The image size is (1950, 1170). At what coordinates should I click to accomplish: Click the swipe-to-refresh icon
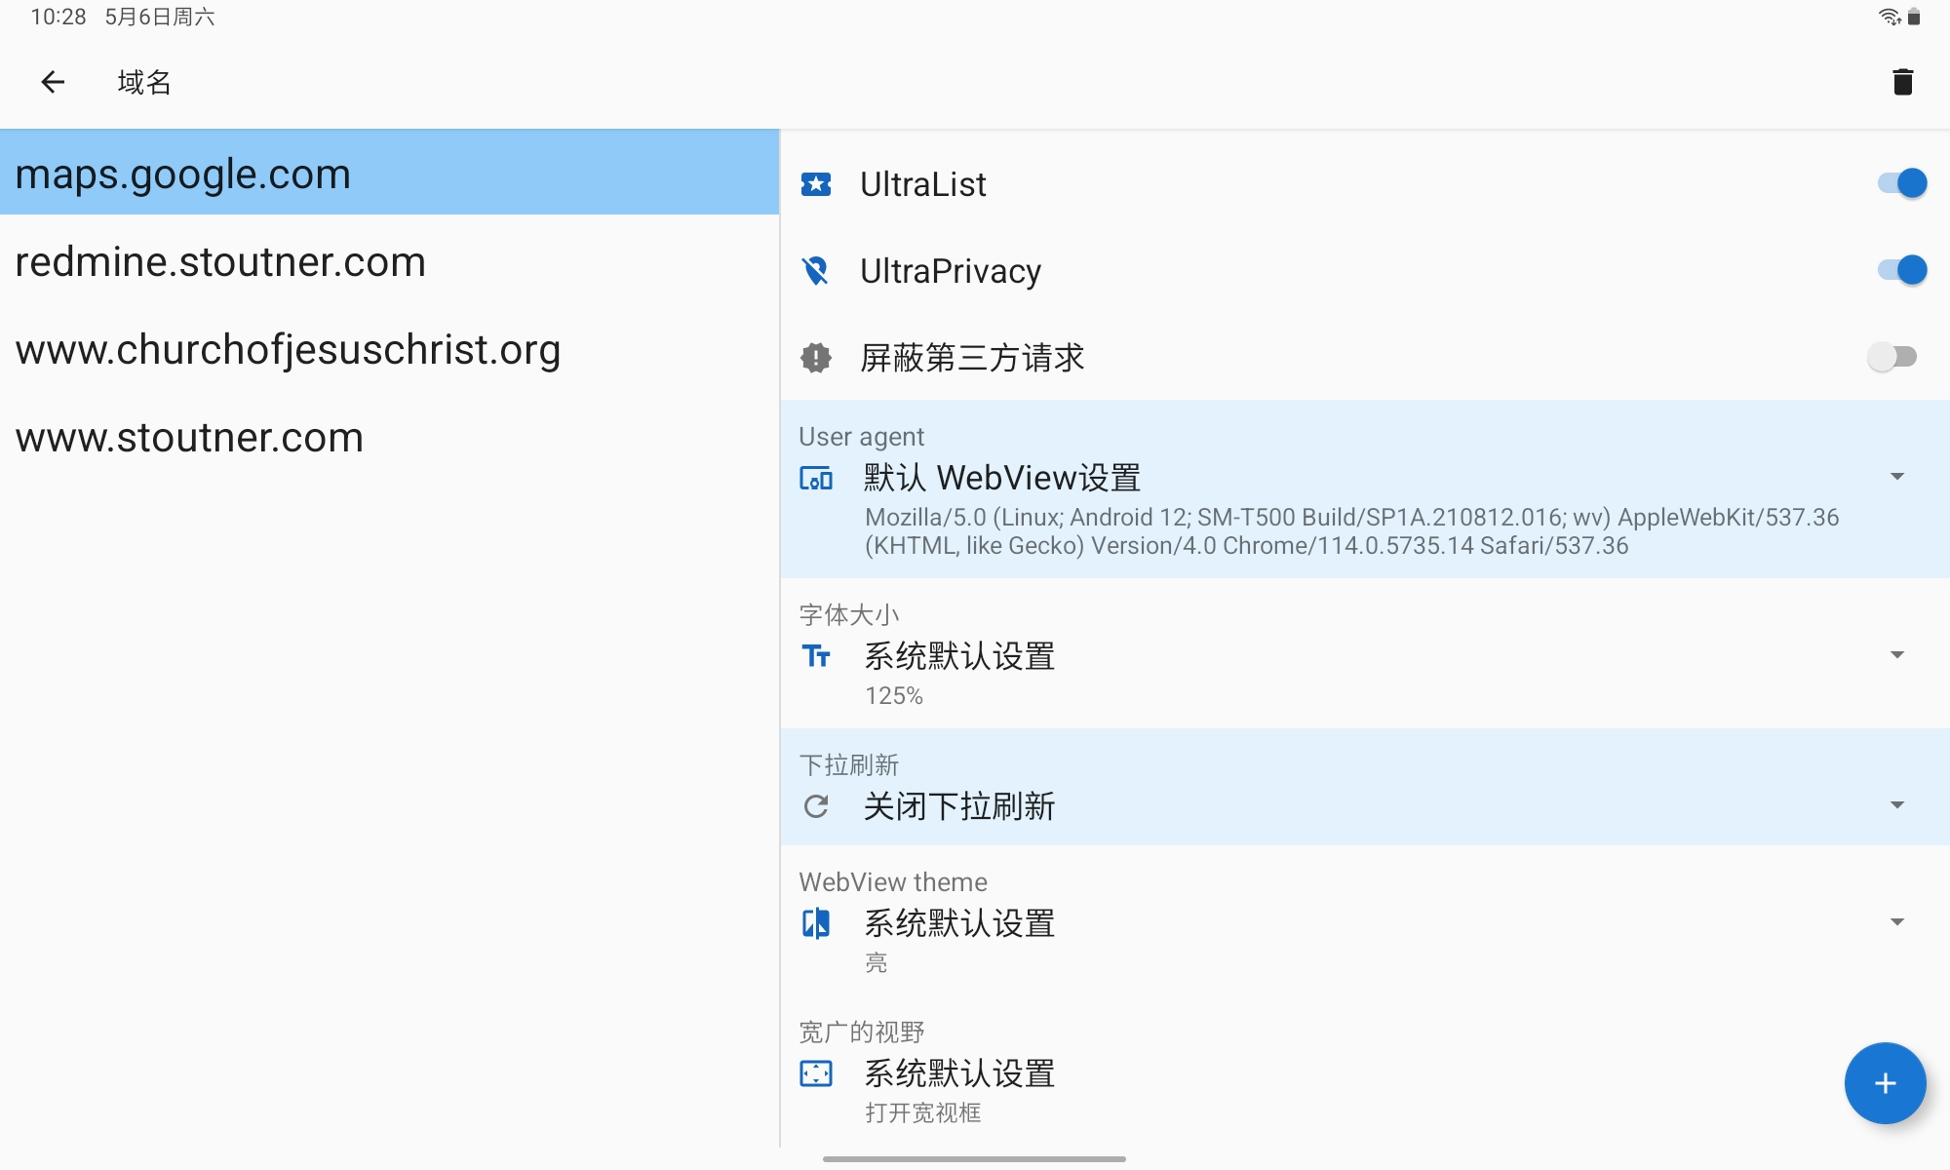[816, 806]
